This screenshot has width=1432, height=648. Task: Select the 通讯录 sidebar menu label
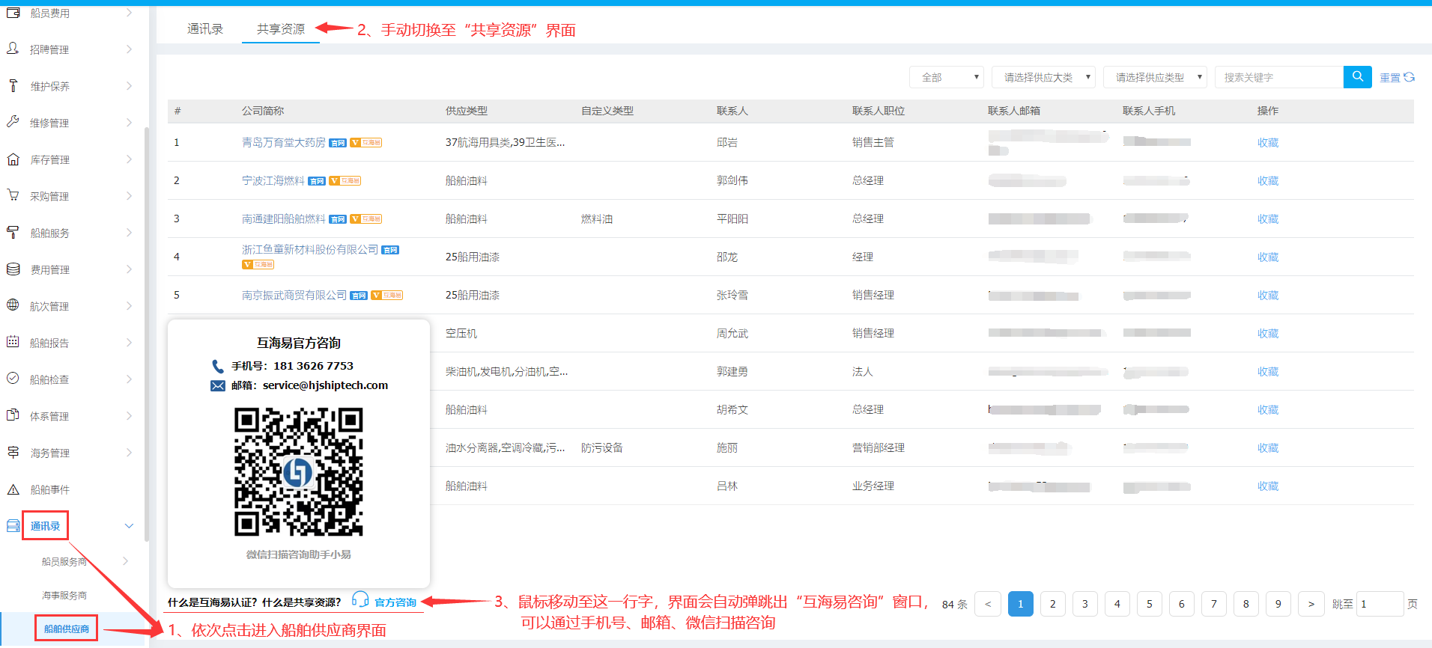45,526
